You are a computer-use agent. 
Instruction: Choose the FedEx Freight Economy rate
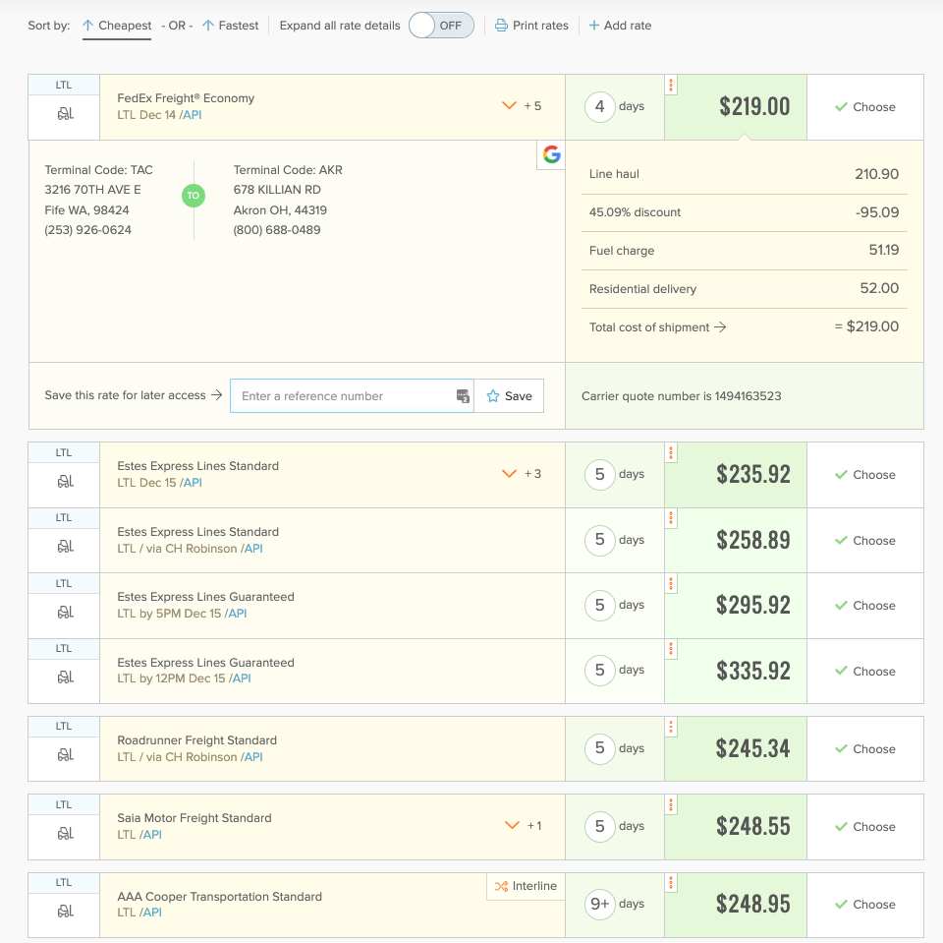point(864,106)
